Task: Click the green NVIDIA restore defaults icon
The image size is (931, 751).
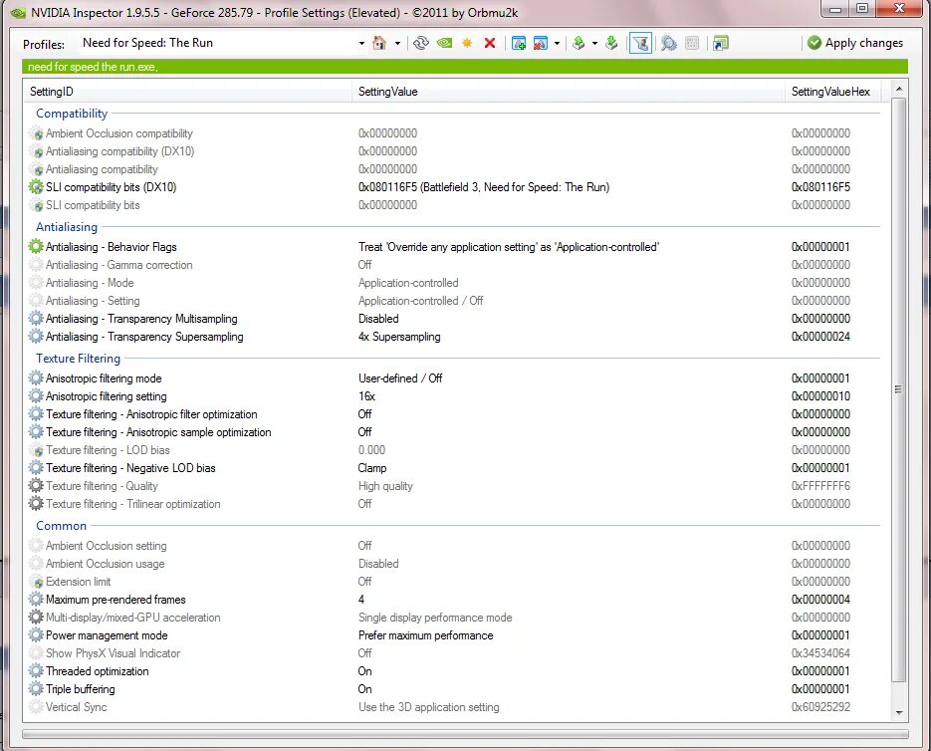Action: coord(444,43)
